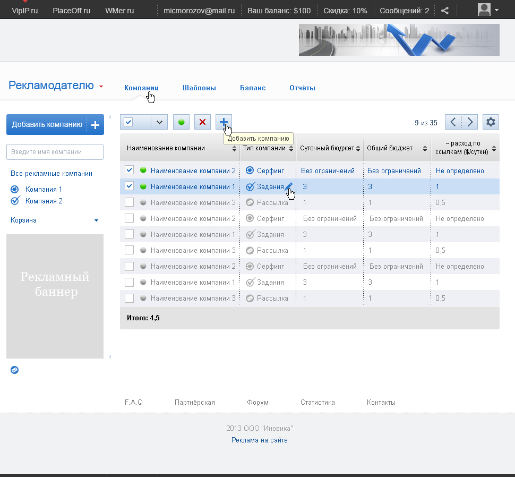Open the user avatar profile icon

point(484,10)
